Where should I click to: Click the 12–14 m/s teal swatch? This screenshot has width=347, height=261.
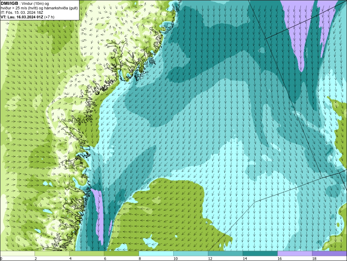(x=226, y=253)
